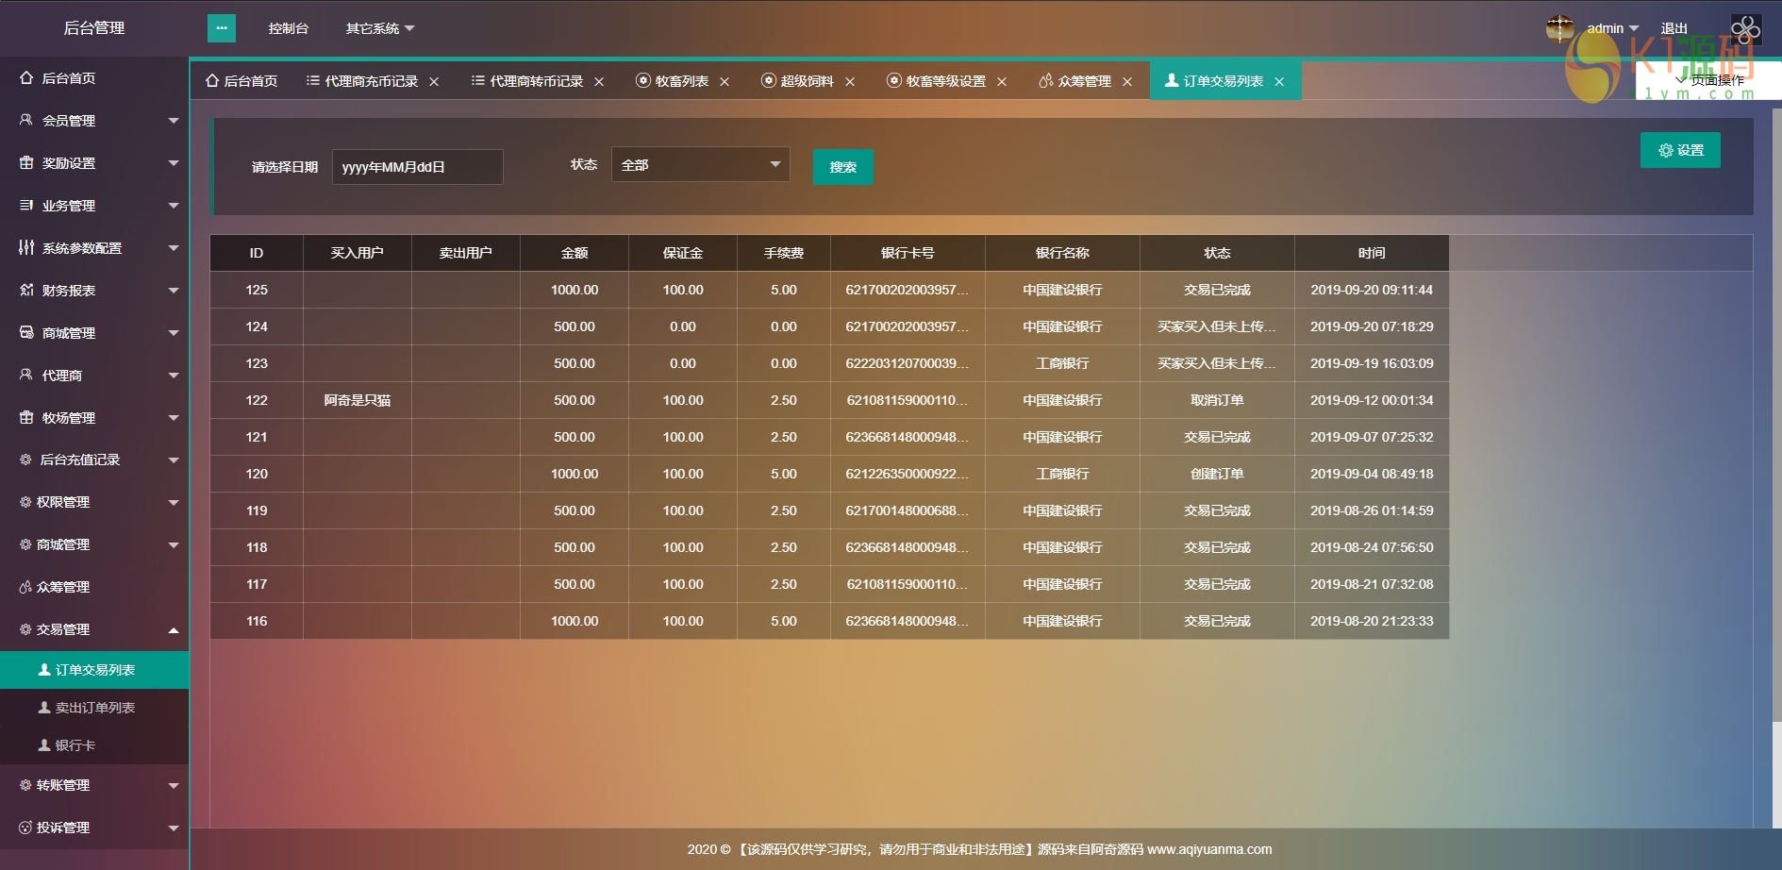Open the 状态 dropdown showing 全部
This screenshot has height=870, width=1782.
pos(700,165)
